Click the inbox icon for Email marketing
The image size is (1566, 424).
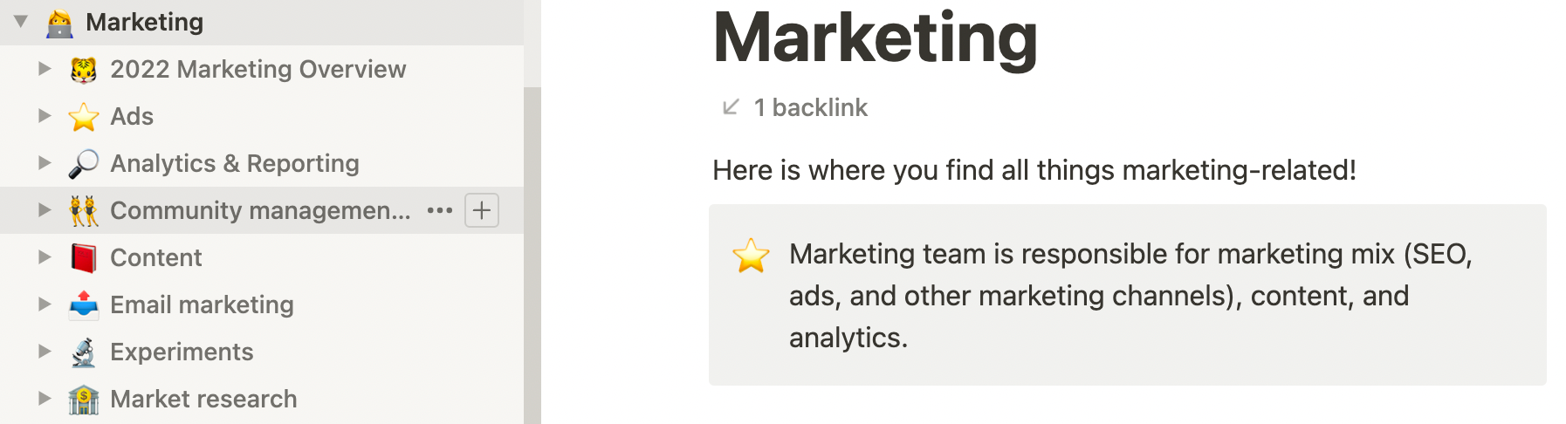point(84,305)
